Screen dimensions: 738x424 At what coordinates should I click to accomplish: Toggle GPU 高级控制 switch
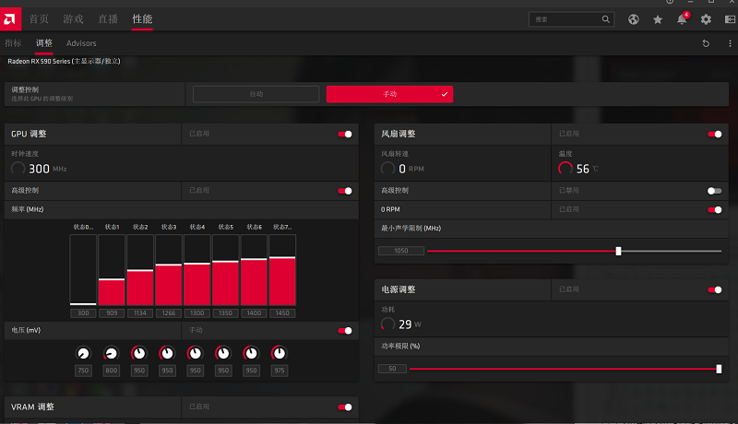345,191
